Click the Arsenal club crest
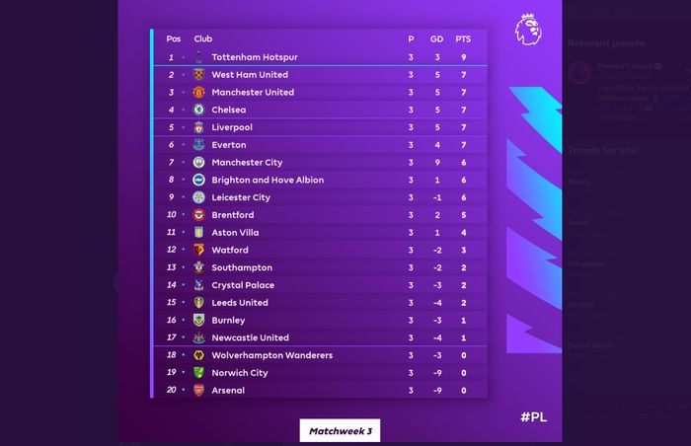The image size is (691, 446). [x=198, y=391]
